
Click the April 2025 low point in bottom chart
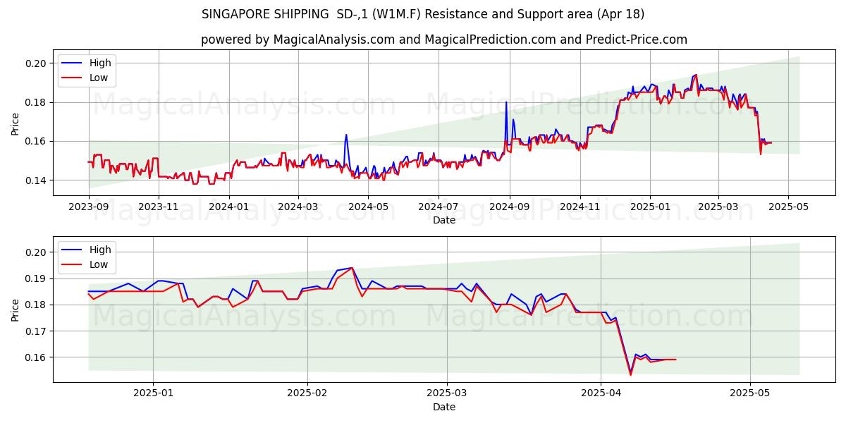(630, 374)
